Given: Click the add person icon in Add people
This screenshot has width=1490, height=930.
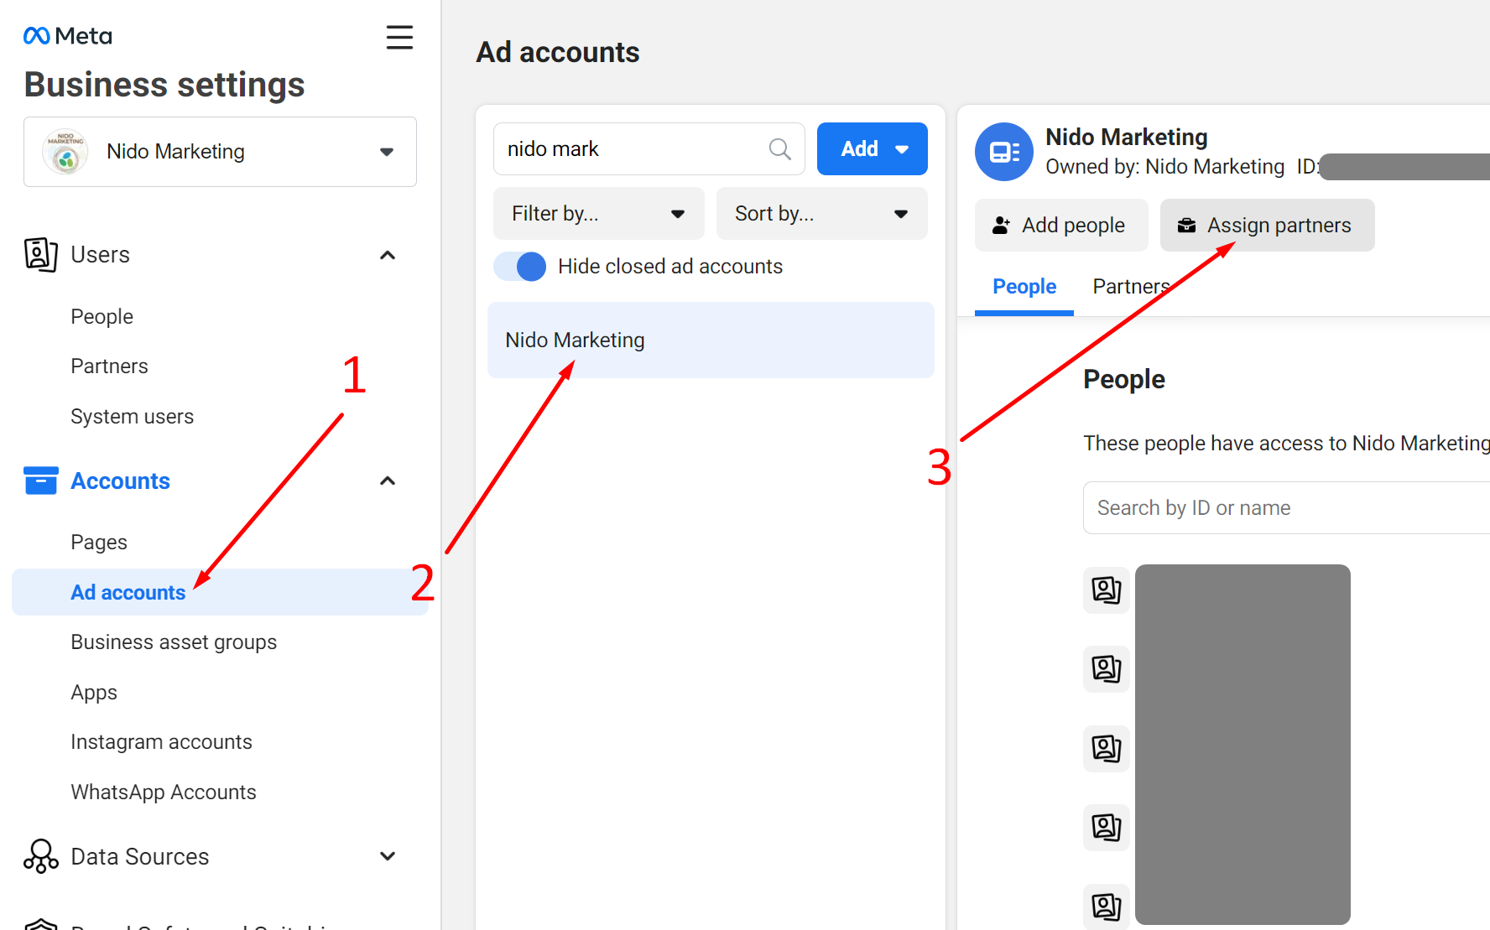Looking at the screenshot, I should [x=1001, y=226].
